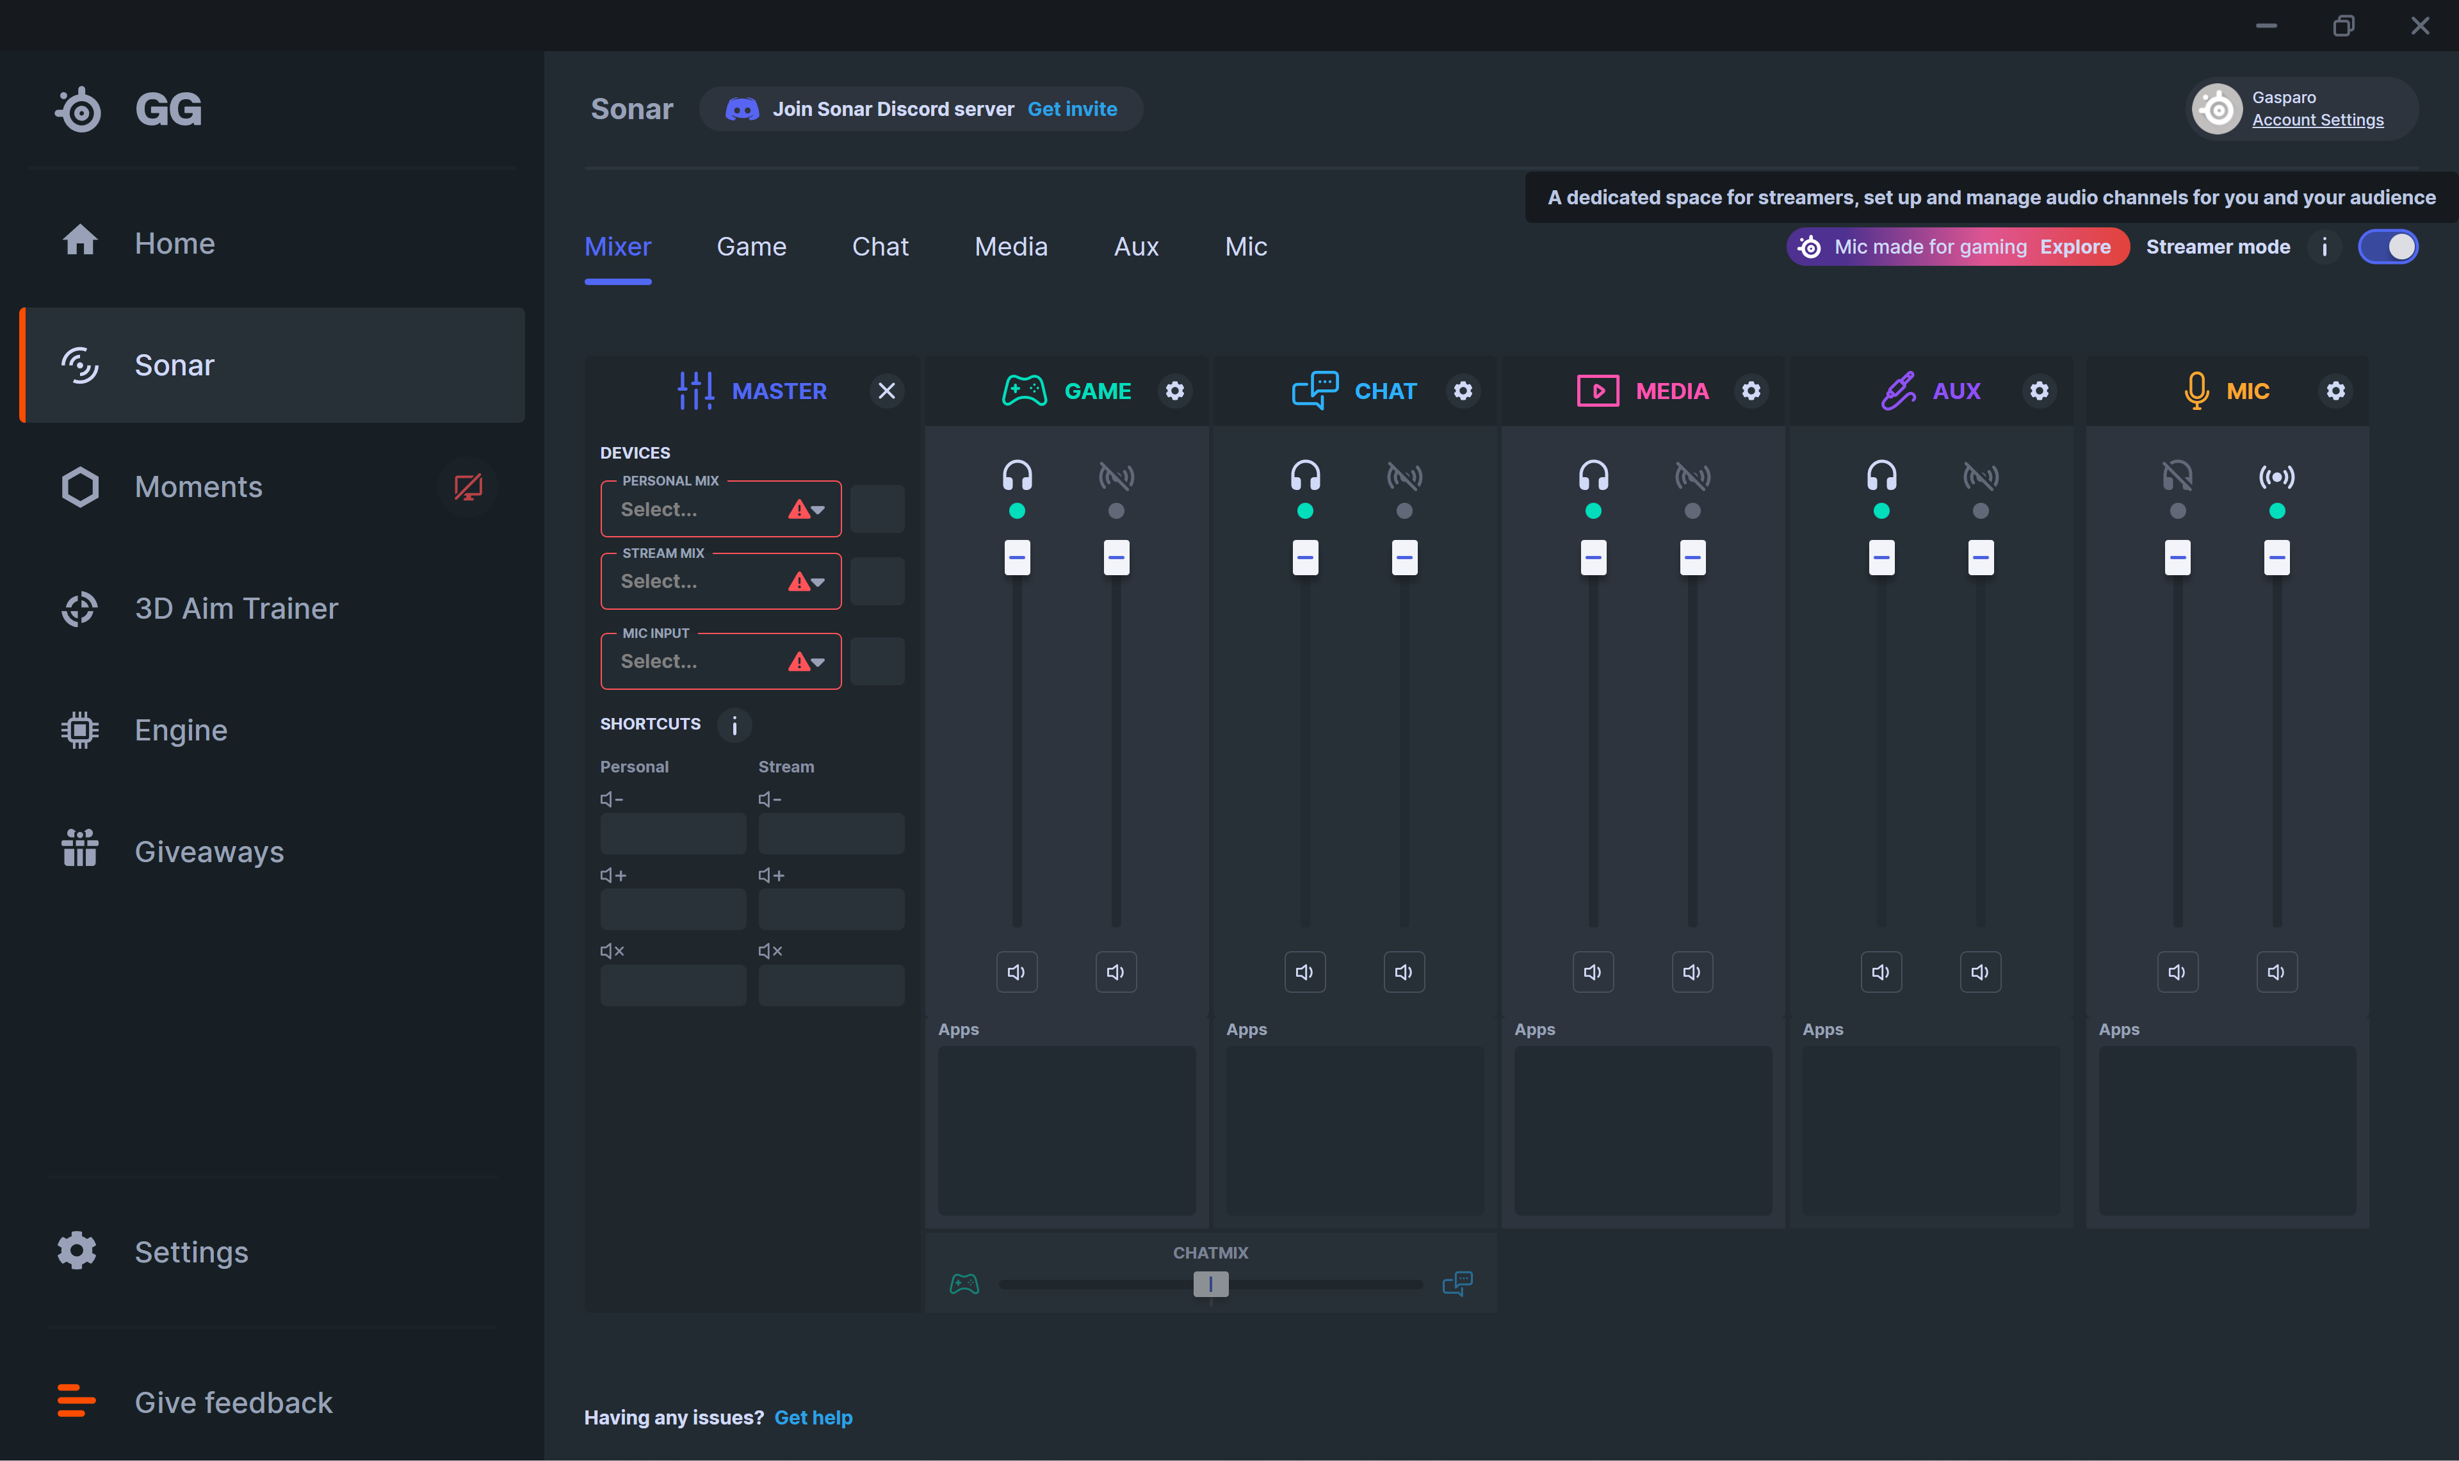Click Personal volume-down shortcut field
Viewport: 2459px width, 1461px height.
[x=674, y=833]
